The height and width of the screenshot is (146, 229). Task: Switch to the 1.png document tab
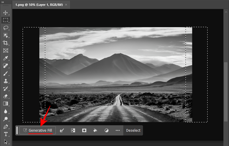(39, 5)
